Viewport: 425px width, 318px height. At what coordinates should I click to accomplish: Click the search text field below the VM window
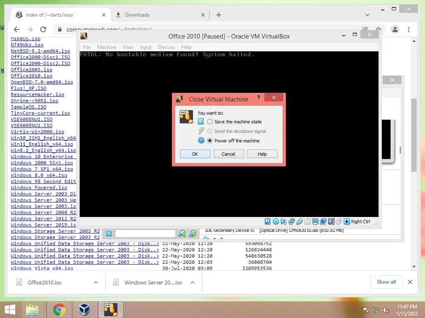(x=145, y=234)
